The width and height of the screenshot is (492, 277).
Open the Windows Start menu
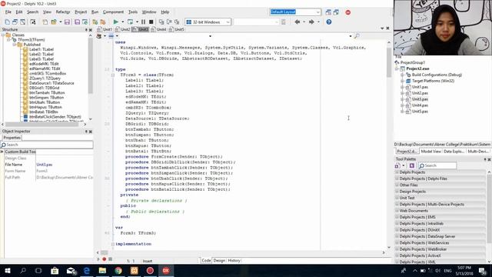[x=7, y=270]
